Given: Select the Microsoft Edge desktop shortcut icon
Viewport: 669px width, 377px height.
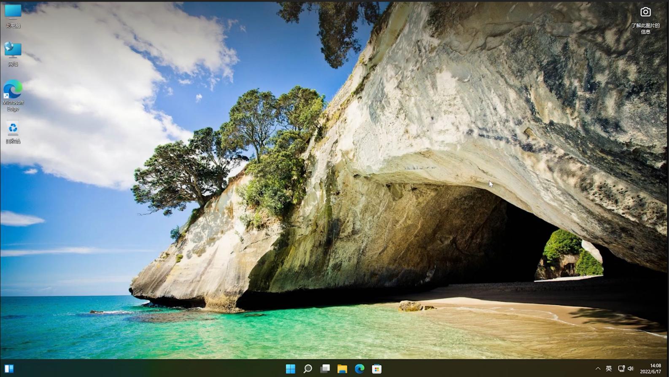Looking at the screenshot, I should (13, 90).
